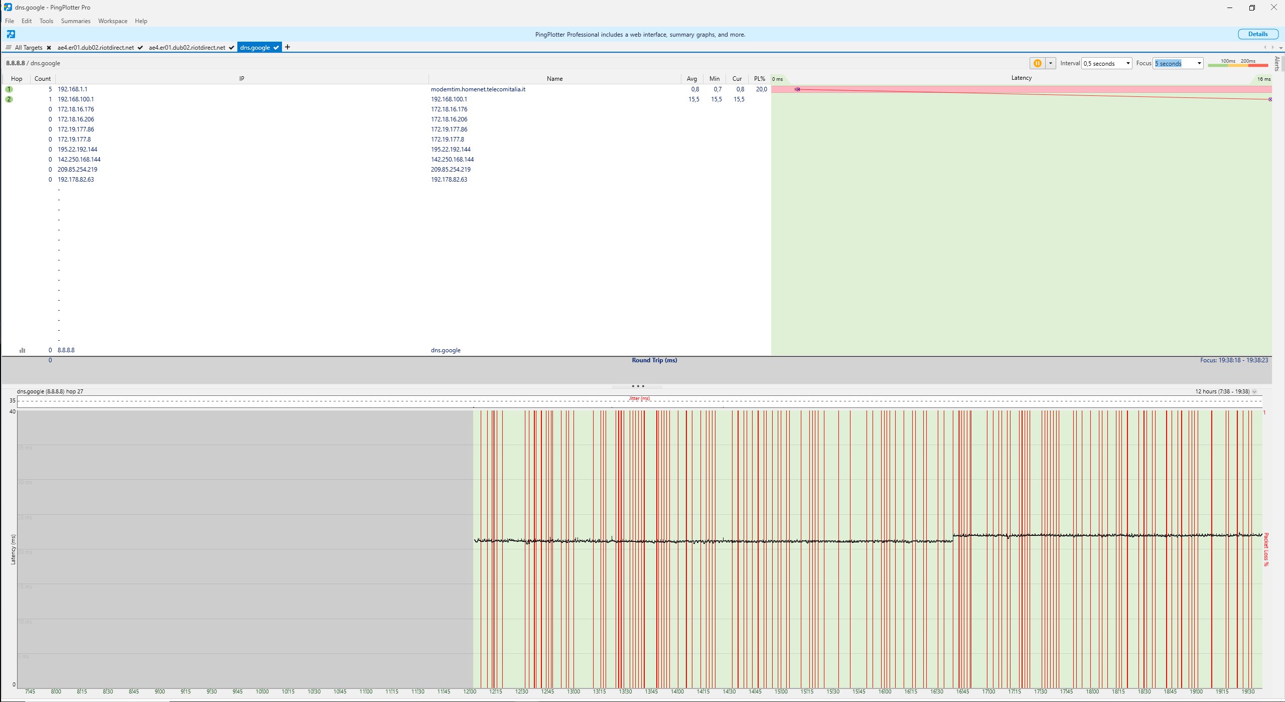Select the 209.85.254.219 IP entry
This screenshot has height=702, width=1285.
click(77, 170)
